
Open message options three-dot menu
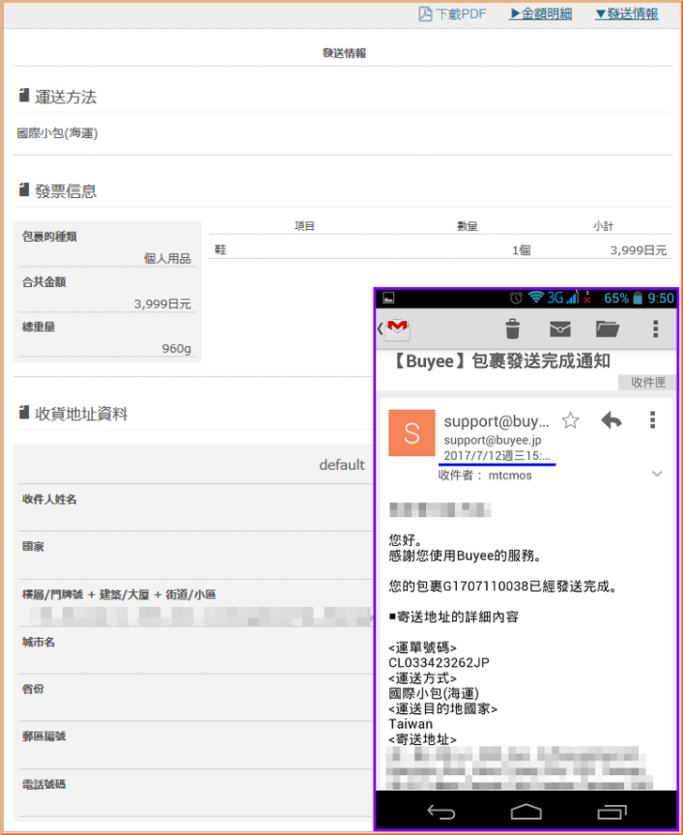(653, 420)
